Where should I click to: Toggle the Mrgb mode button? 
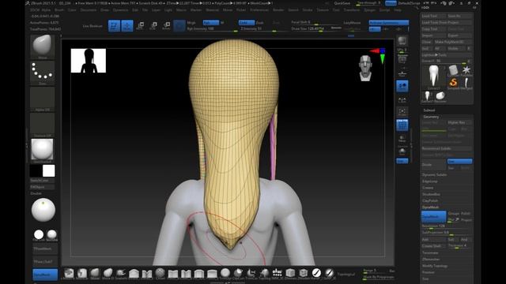point(191,23)
